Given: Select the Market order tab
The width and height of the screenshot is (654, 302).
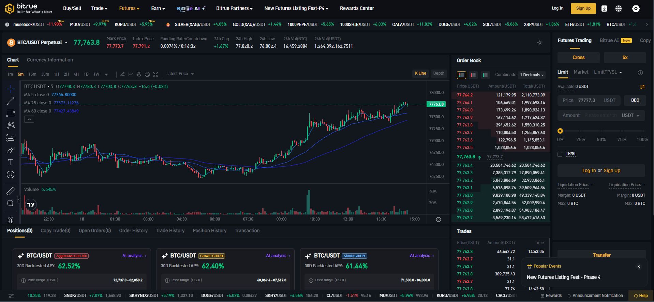Looking at the screenshot, I should pos(581,72).
